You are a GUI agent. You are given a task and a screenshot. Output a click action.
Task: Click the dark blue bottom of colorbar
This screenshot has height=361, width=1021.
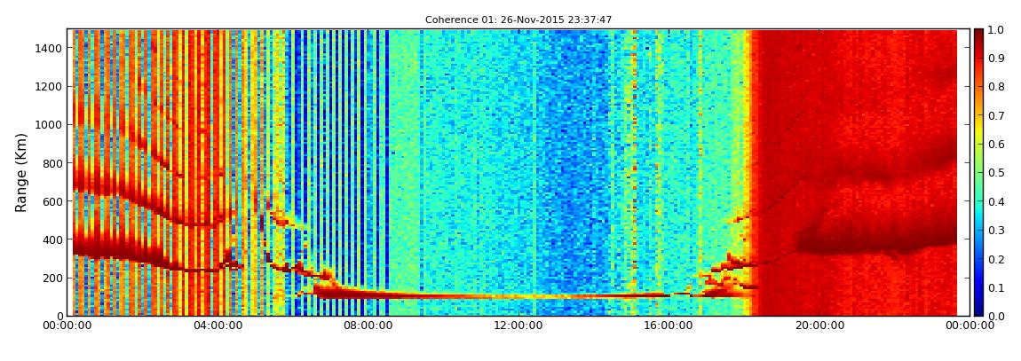point(979,310)
